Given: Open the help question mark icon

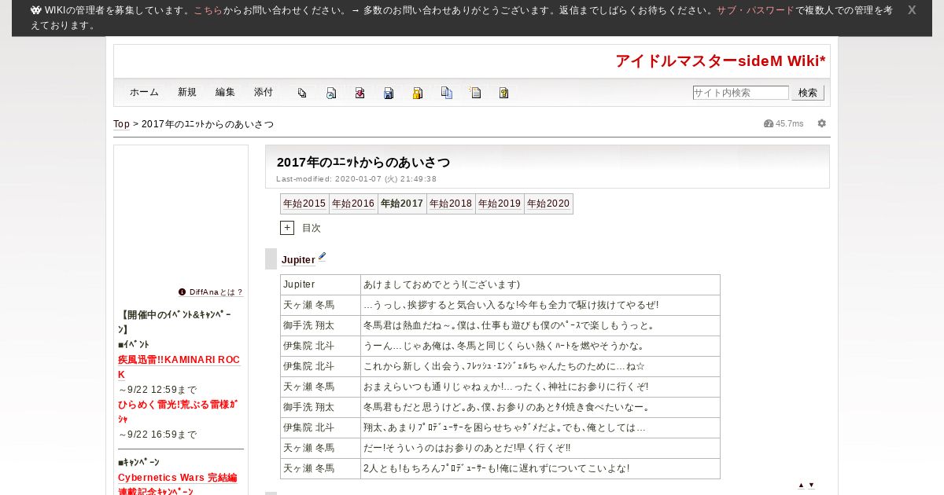Looking at the screenshot, I should [504, 93].
